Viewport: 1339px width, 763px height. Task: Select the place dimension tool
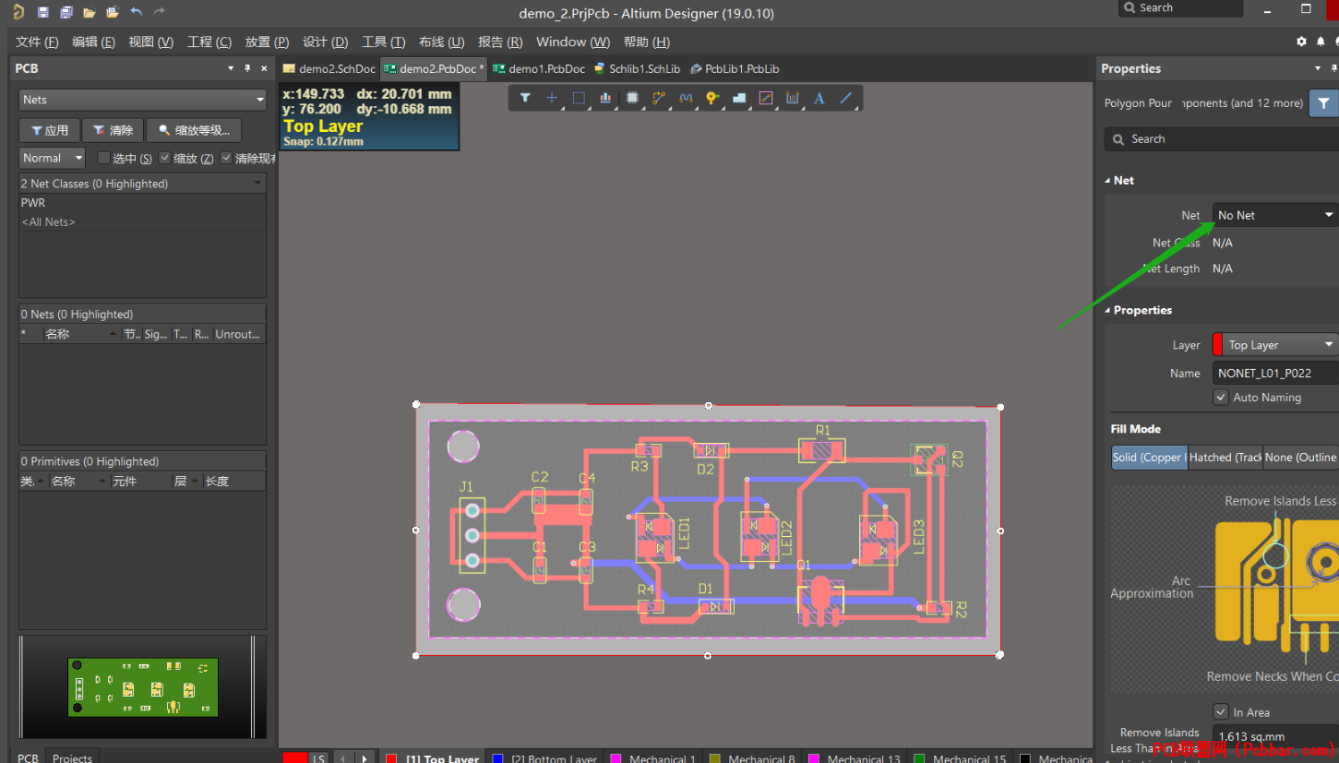[793, 98]
